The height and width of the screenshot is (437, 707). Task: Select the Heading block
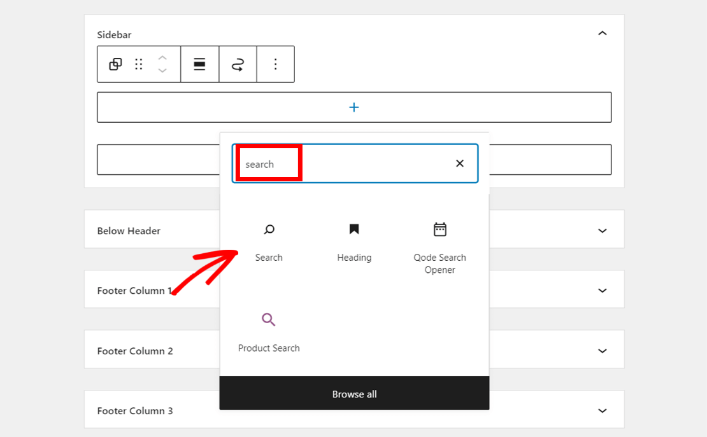pyautogui.click(x=354, y=243)
